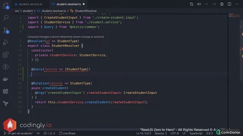The width and height of the screenshot is (243, 136).
Task: Click the unsaved dot on student.resolver.ts tab
Action: pyautogui.click(x=84, y=4)
